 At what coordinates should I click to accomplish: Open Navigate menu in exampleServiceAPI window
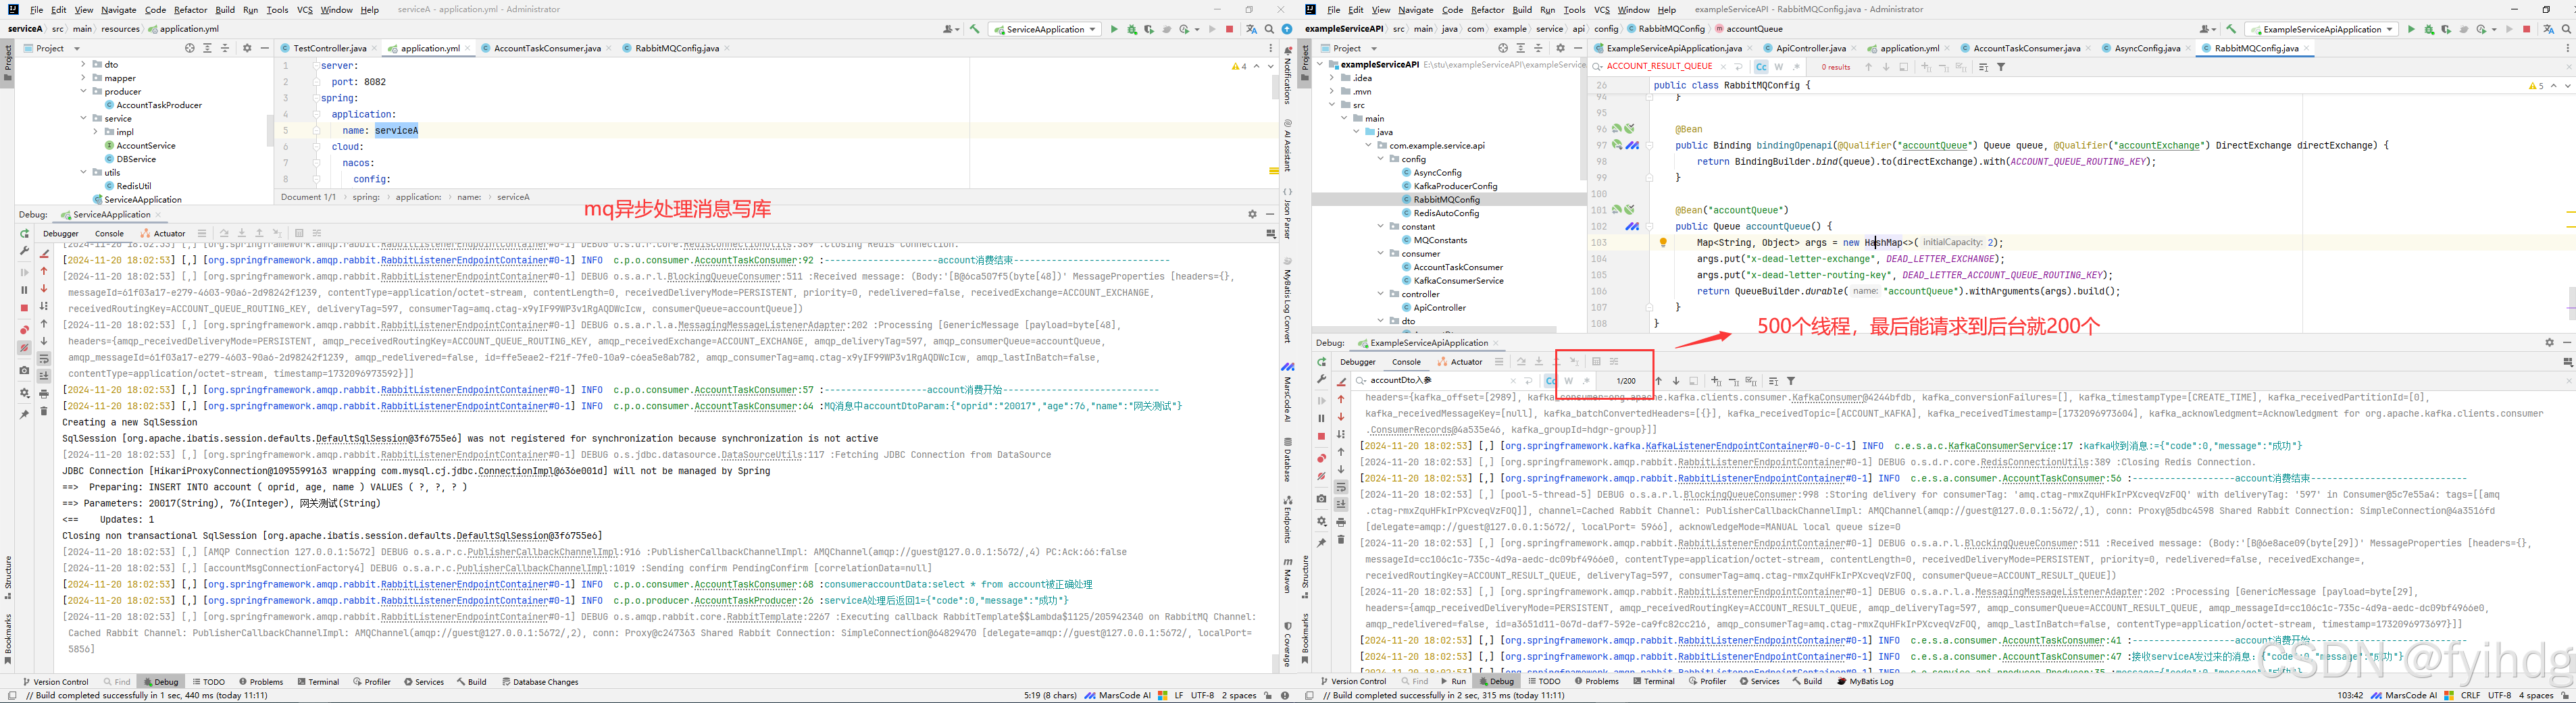pyautogui.click(x=1416, y=10)
